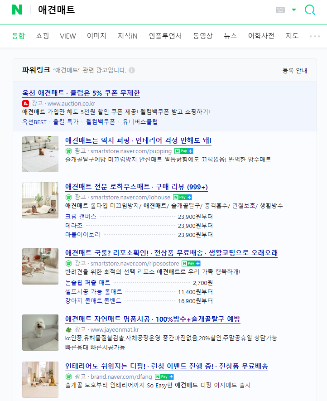Open the 크림 캔버스 product link
Screen dimensions: 327x401
tap(81, 217)
